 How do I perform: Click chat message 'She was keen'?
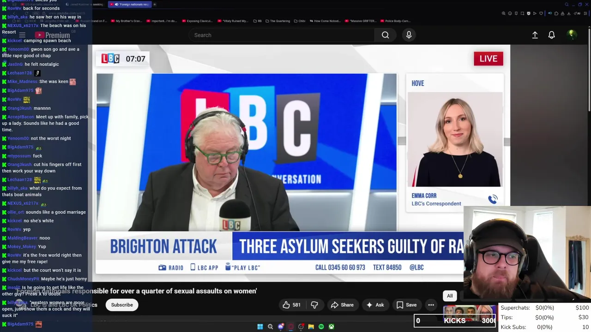click(54, 82)
